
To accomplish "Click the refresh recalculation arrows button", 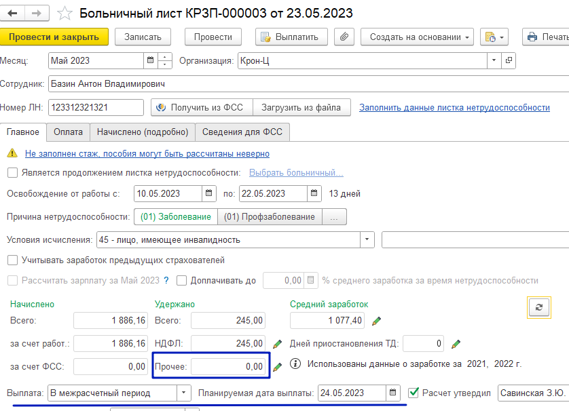I will pyautogui.click(x=539, y=307).
